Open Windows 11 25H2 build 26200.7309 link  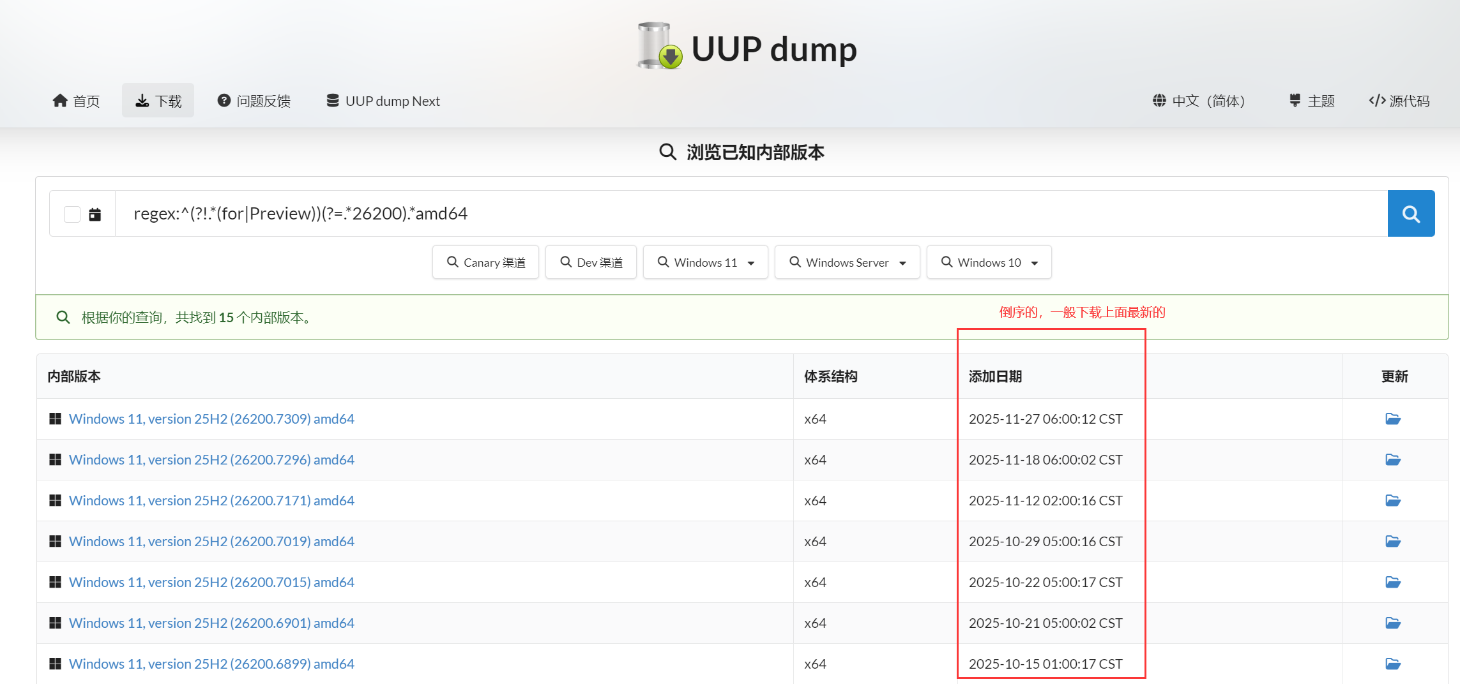pos(211,419)
